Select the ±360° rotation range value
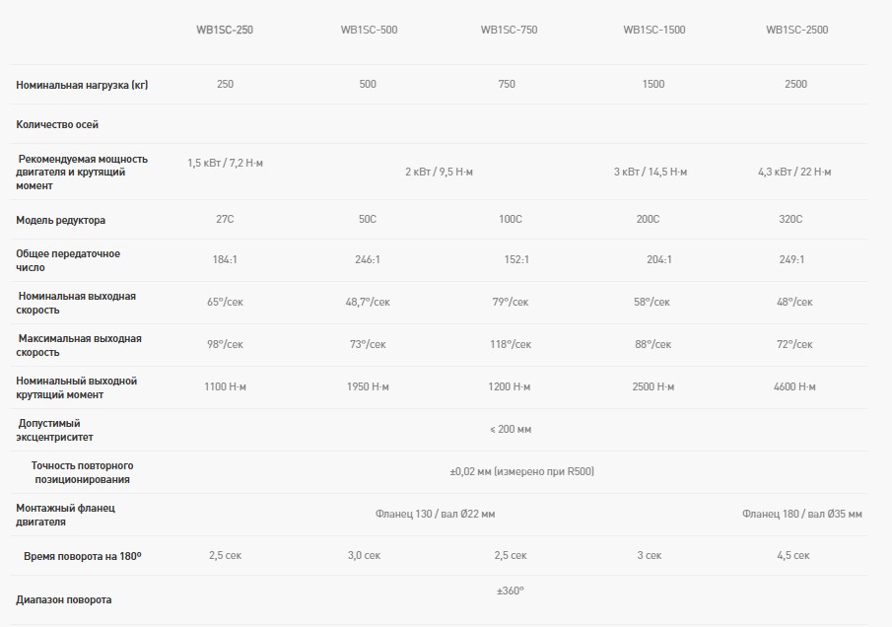The width and height of the screenshot is (892, 627). (x=510, y=591)
